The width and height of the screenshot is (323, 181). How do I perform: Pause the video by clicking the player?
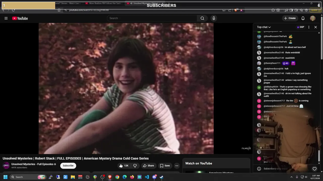tap(126, 88)
